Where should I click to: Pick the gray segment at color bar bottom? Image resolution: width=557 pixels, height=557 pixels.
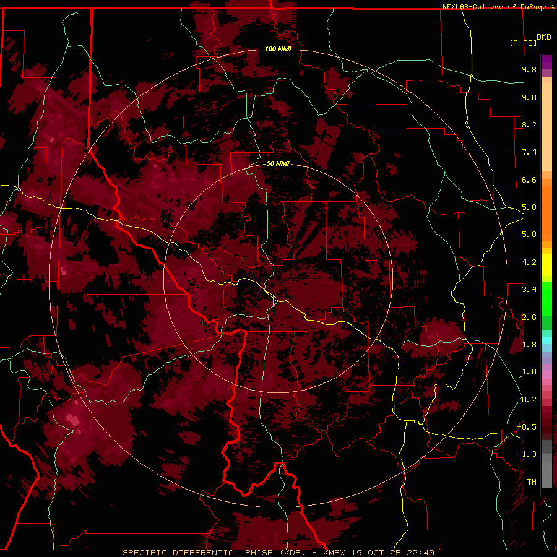[546, 472]
